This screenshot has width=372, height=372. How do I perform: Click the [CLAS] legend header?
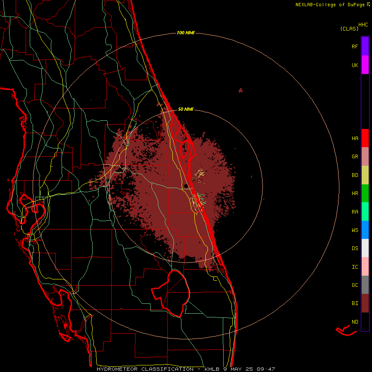(x=349, y=29)
